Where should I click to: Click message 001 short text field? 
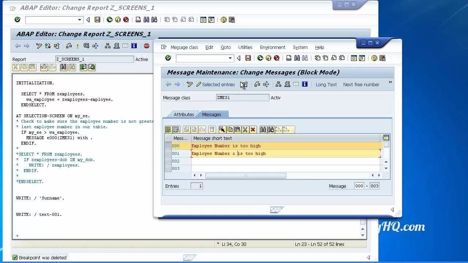286,153
